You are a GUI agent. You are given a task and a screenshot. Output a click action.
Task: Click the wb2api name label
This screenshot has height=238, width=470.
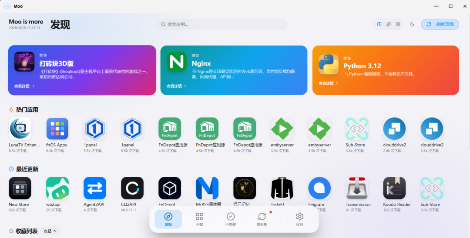click(53, 205)
